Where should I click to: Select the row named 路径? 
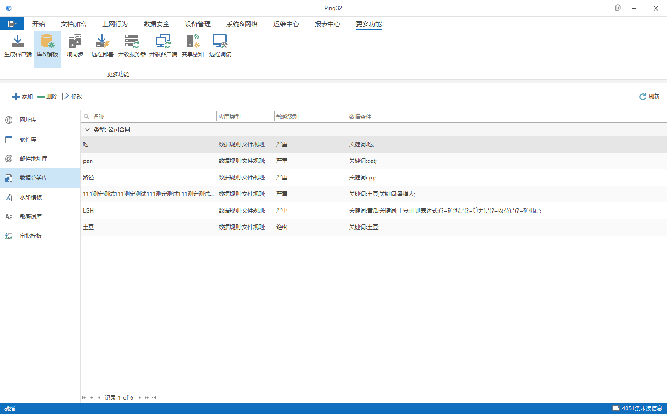coord(374,178)
